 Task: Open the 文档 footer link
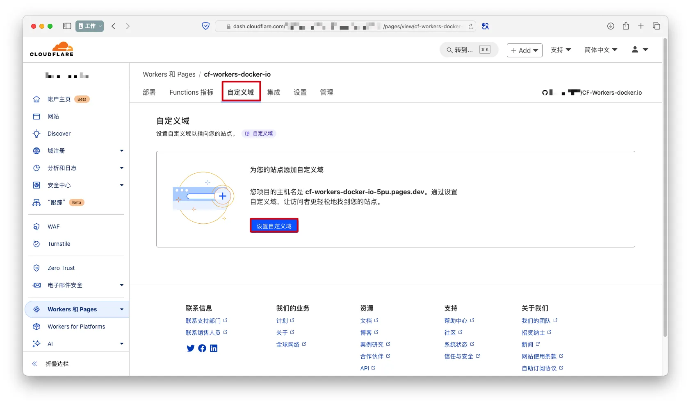369,321
